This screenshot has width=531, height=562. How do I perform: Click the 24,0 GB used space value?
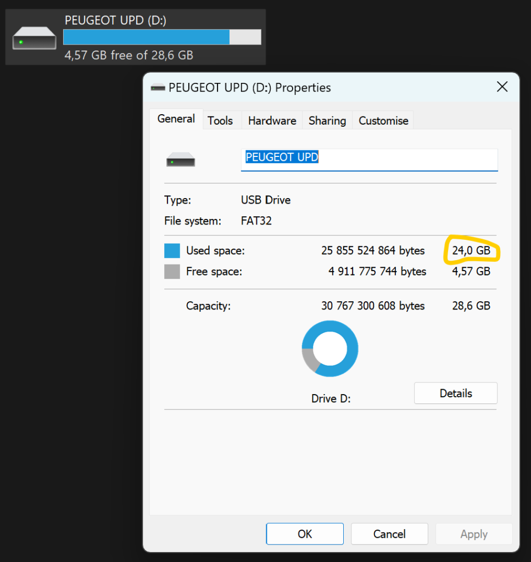pos(471,250)
